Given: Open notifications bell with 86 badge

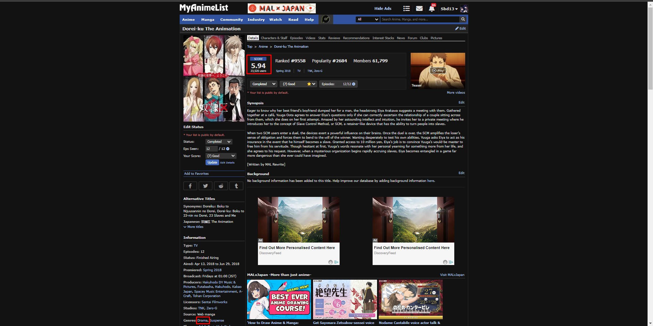Looking at the screenshot, I should (431, 9).
